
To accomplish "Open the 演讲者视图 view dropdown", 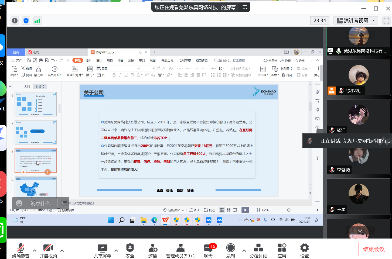I will pyautogui.click(x=356, y=20).
